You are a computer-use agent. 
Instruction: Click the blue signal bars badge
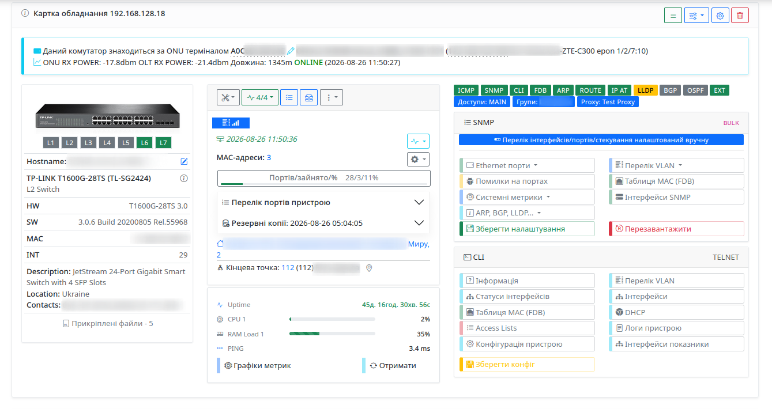coord(231,123)
